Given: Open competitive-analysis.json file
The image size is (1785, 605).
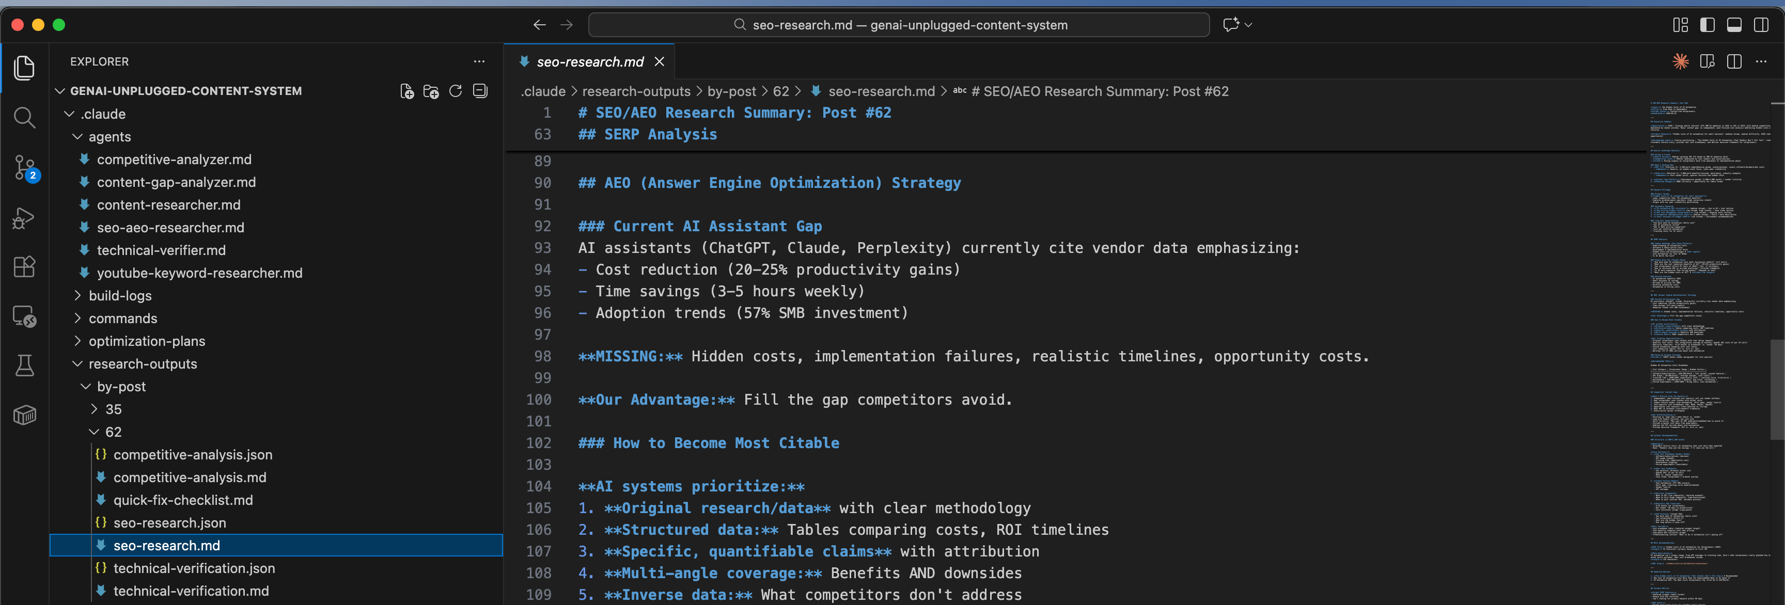Looking at the screenshot, I should point(193,455).
